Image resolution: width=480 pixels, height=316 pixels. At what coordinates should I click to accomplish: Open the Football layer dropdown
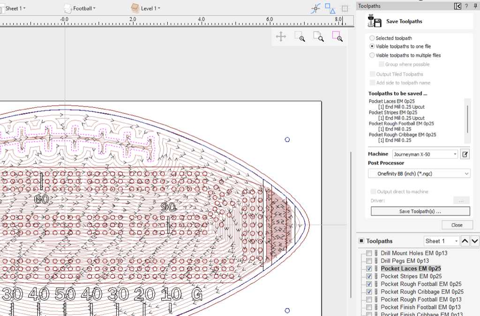[84, 8]
